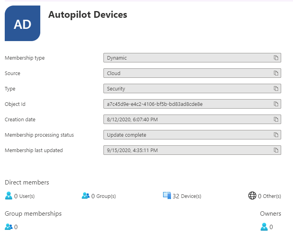Click the Group memberships heading
Screen dimensions: 293x237
point(33,214)
